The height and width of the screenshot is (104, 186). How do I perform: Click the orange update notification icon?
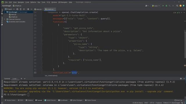coord(180,6)
